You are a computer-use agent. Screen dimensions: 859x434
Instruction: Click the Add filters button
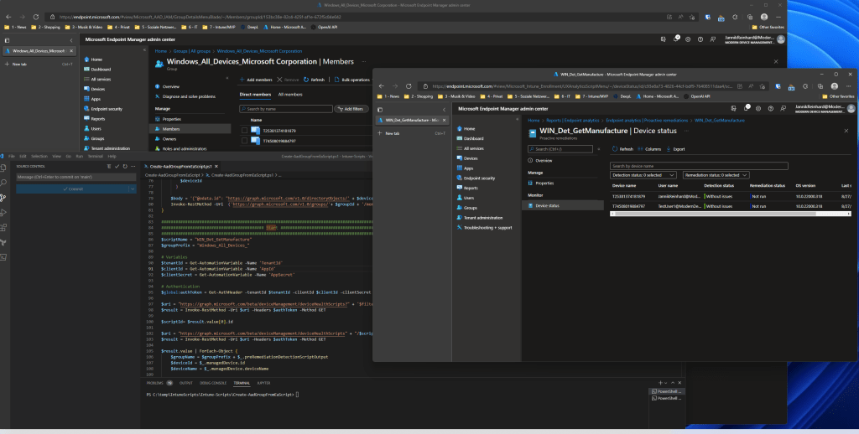click(351, 109)
